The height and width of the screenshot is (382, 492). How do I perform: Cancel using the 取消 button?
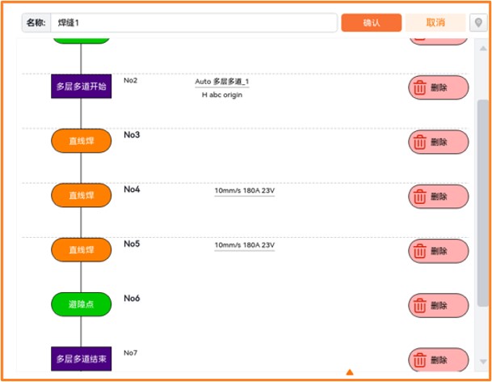click(x=435, y=23)
